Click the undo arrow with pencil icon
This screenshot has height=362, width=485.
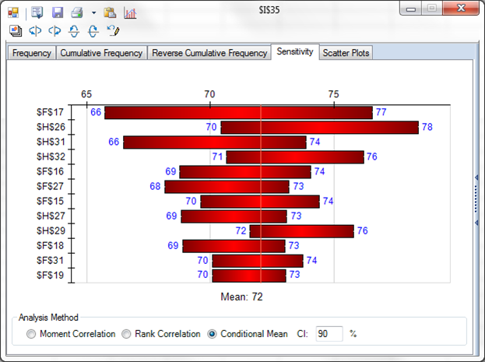coord(113,30)
